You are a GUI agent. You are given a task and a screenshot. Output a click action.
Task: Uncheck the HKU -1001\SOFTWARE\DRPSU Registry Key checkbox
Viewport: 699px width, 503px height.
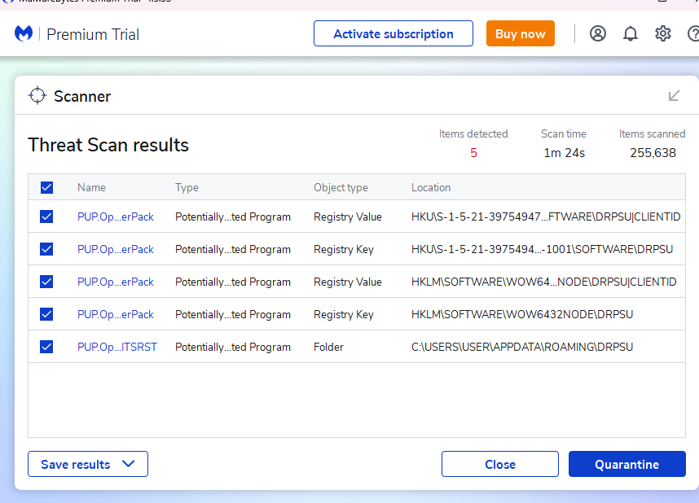click(x=46, y=249)
